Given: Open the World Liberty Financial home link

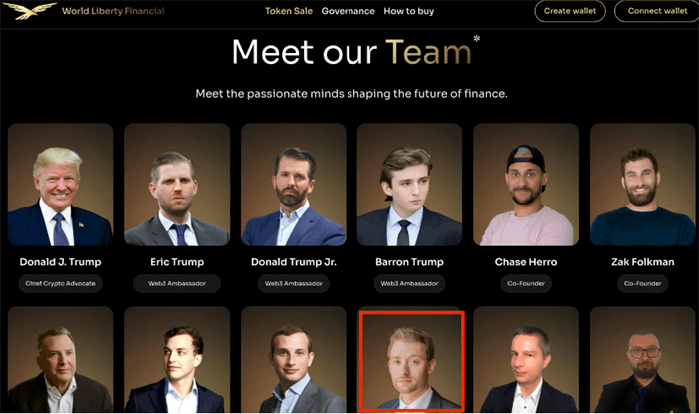Looking at the screenshot, I should (113, 11).
